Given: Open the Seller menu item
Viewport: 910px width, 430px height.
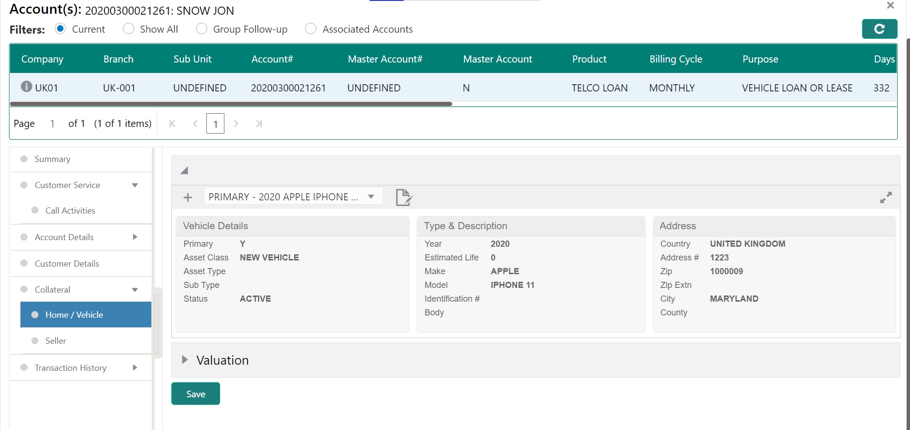Looking at the screenshot, I should pyautogui.click(x=56, y=341).
